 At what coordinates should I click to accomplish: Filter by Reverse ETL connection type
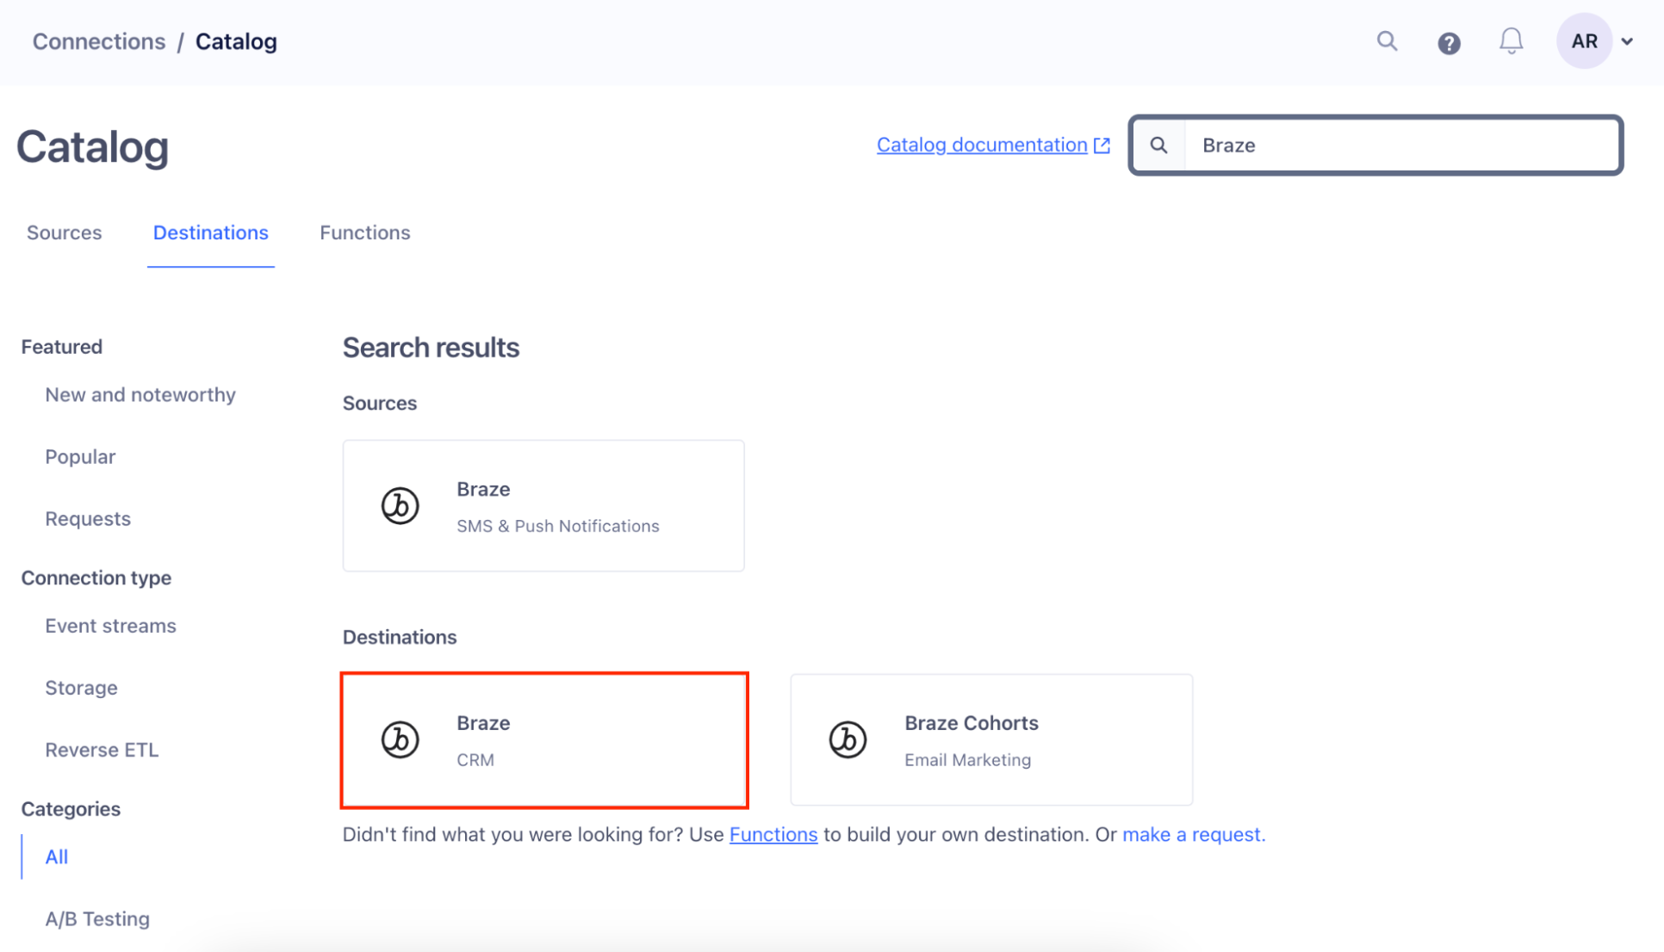[x=102, y=750]
